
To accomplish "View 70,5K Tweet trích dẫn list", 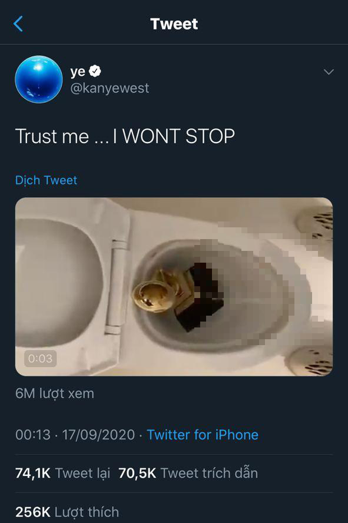I will click(188, 473).
